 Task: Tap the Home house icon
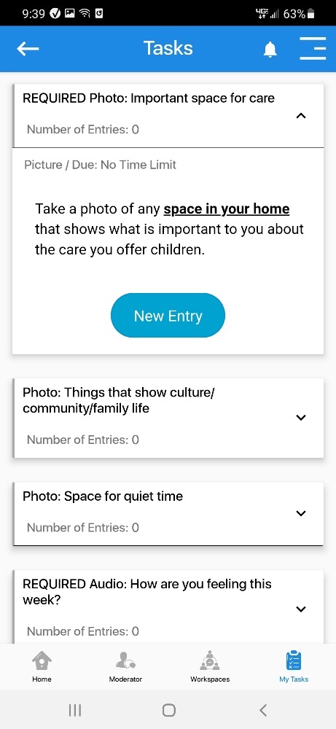pos(42,660)
